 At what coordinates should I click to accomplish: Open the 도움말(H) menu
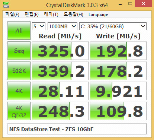[x=73, y=15]
